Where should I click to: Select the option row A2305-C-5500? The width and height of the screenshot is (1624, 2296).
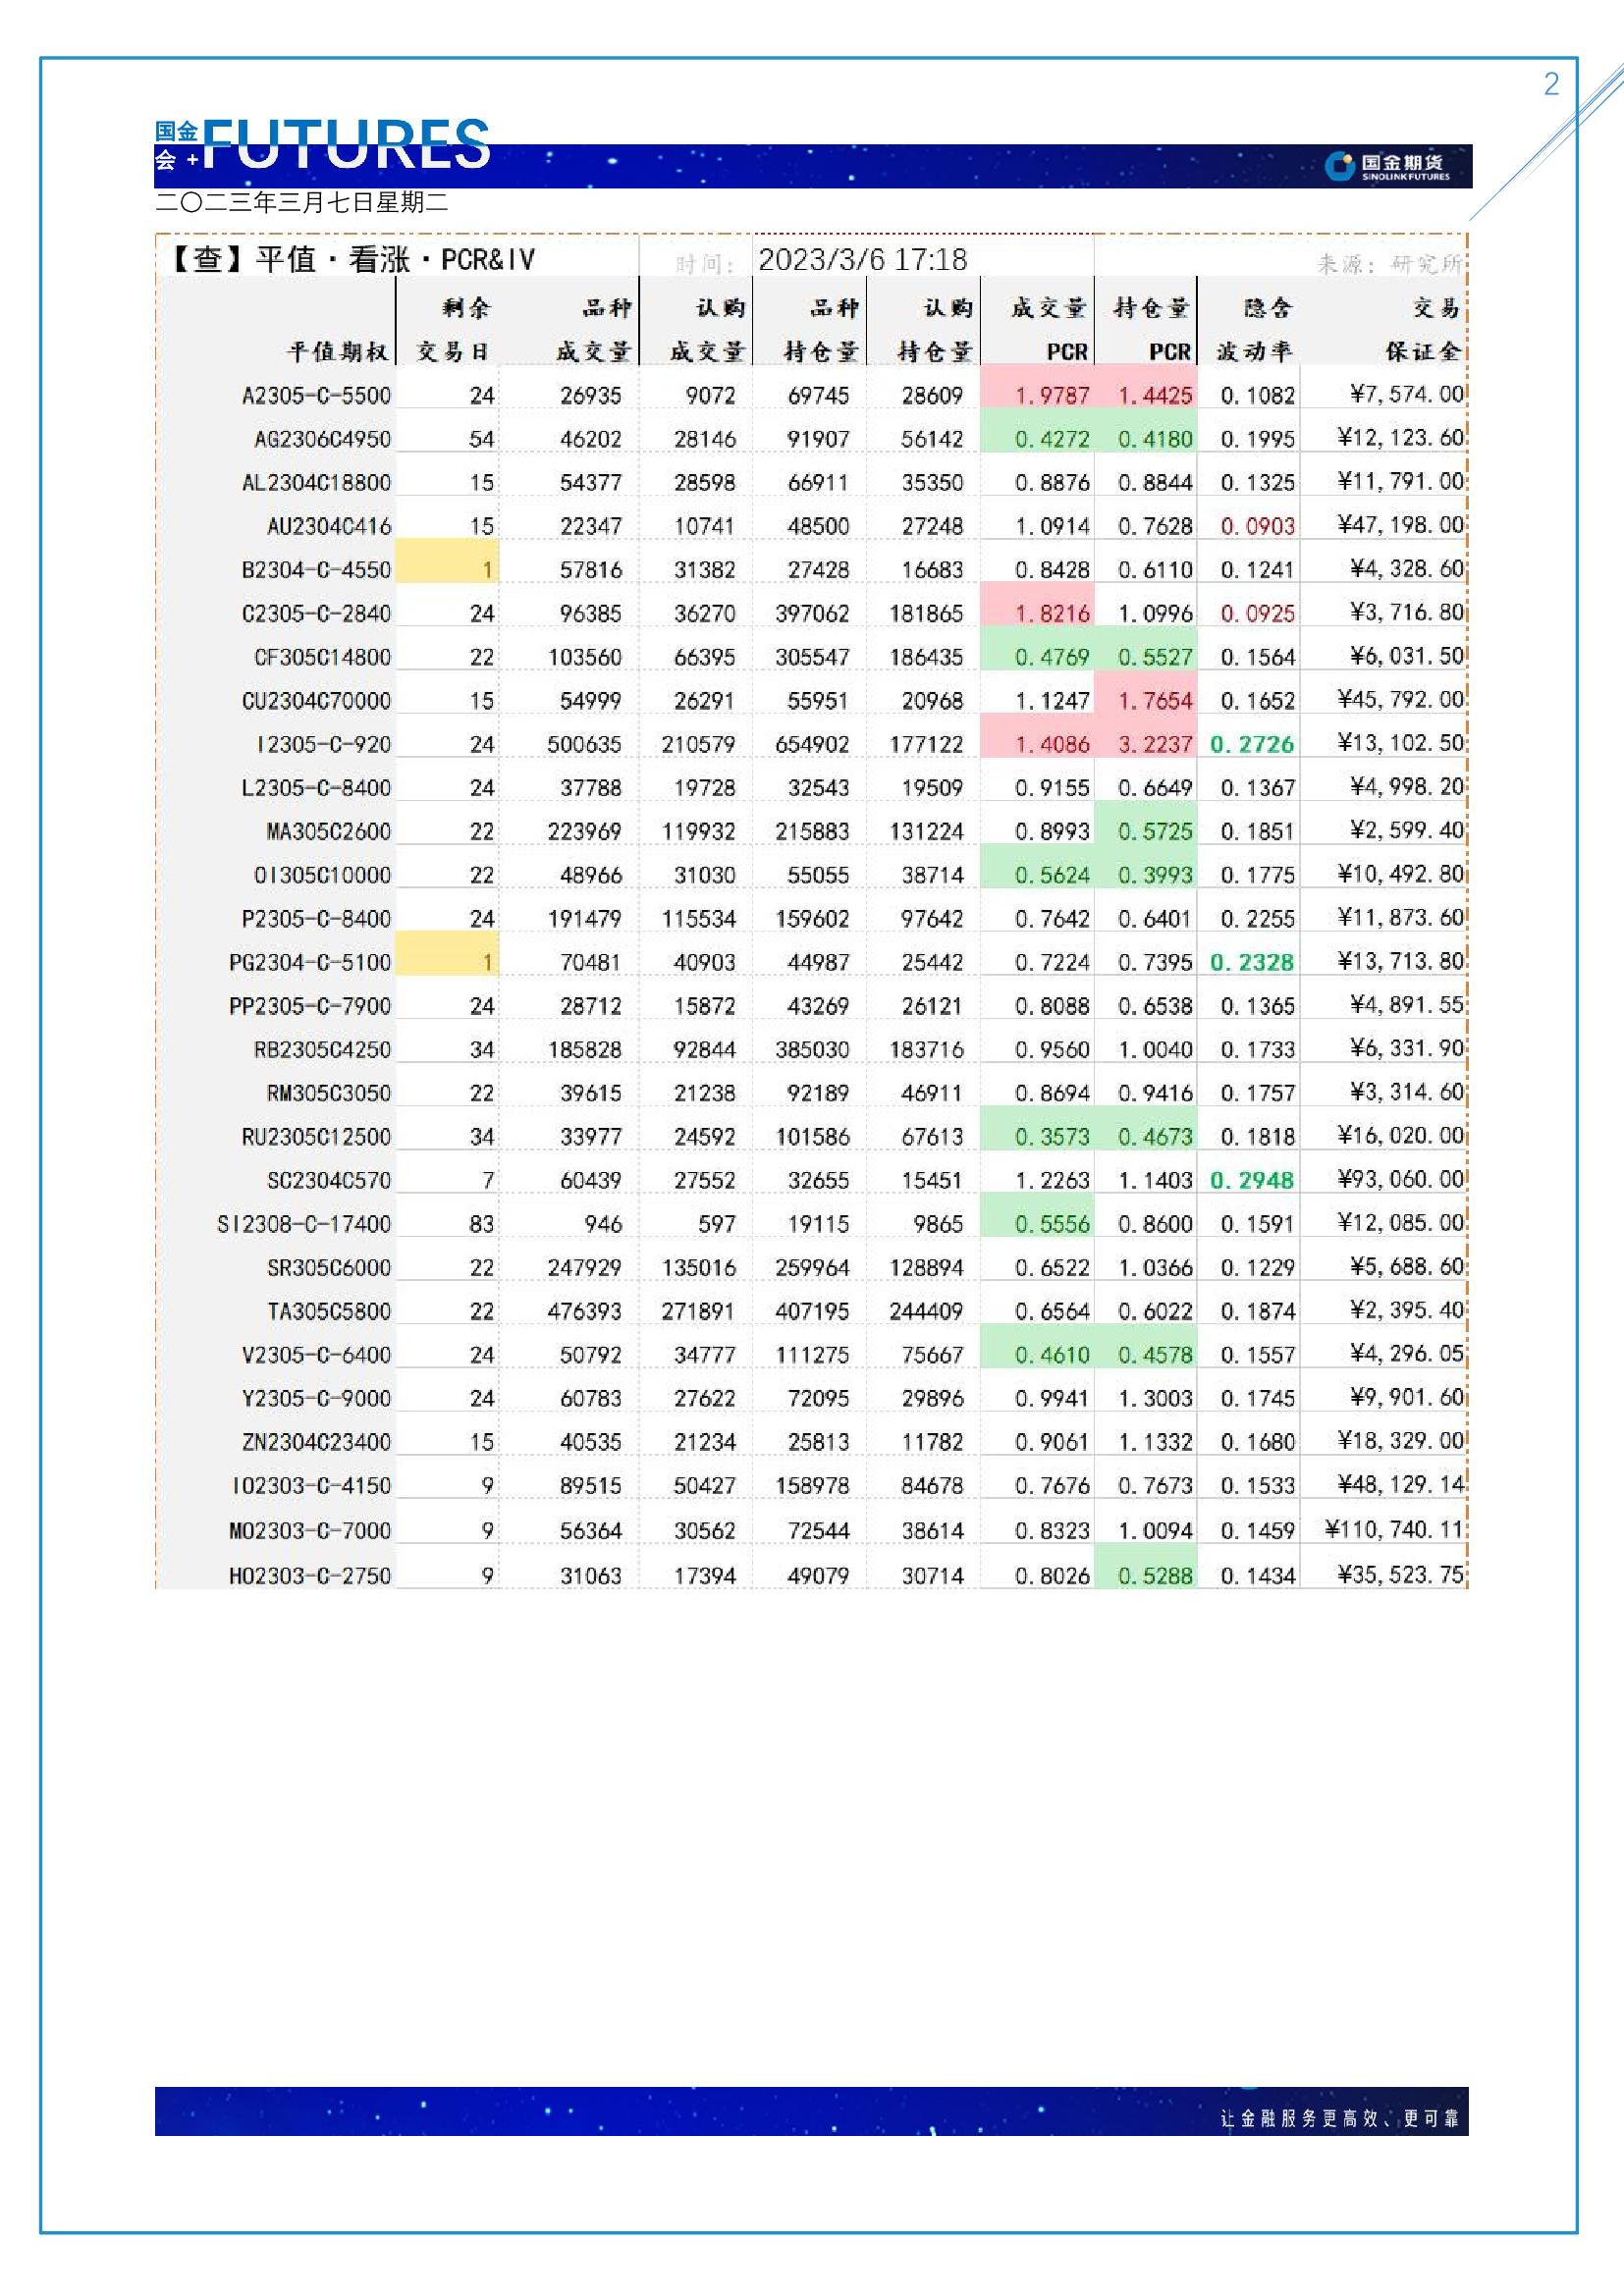coord(316,396)
